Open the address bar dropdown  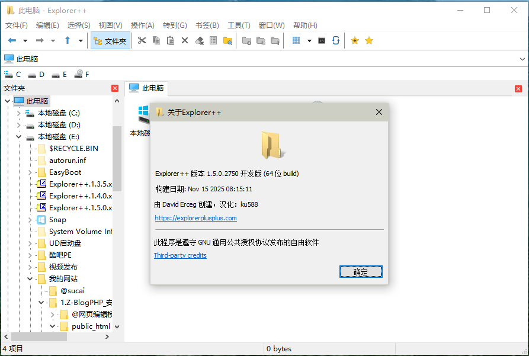point(522,59)
